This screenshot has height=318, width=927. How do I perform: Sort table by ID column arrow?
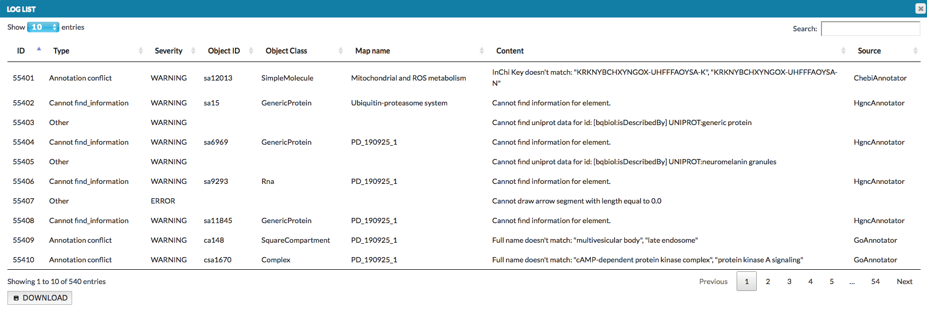coord(39,50)
